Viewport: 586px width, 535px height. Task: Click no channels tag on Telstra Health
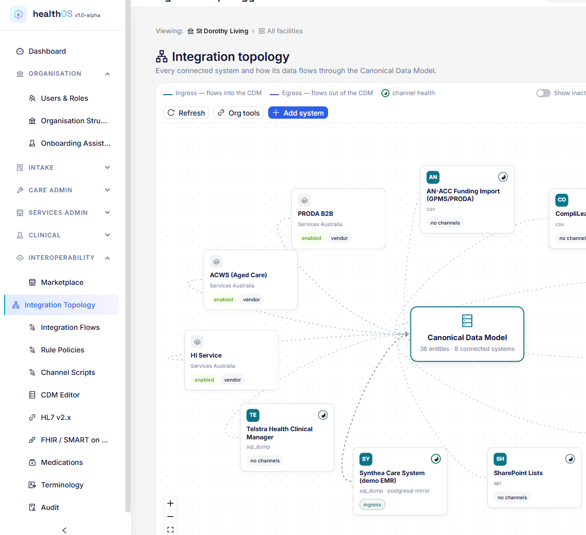coord(265,461)
